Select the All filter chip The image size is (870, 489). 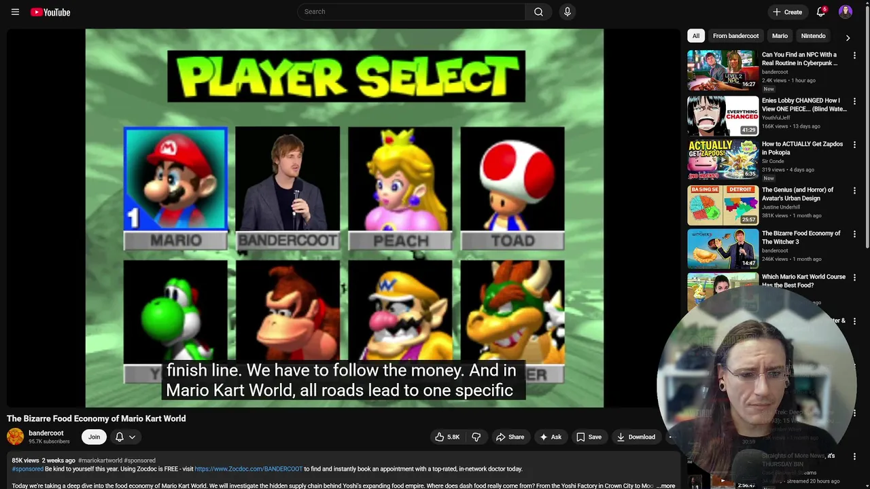tap(695, 36)
